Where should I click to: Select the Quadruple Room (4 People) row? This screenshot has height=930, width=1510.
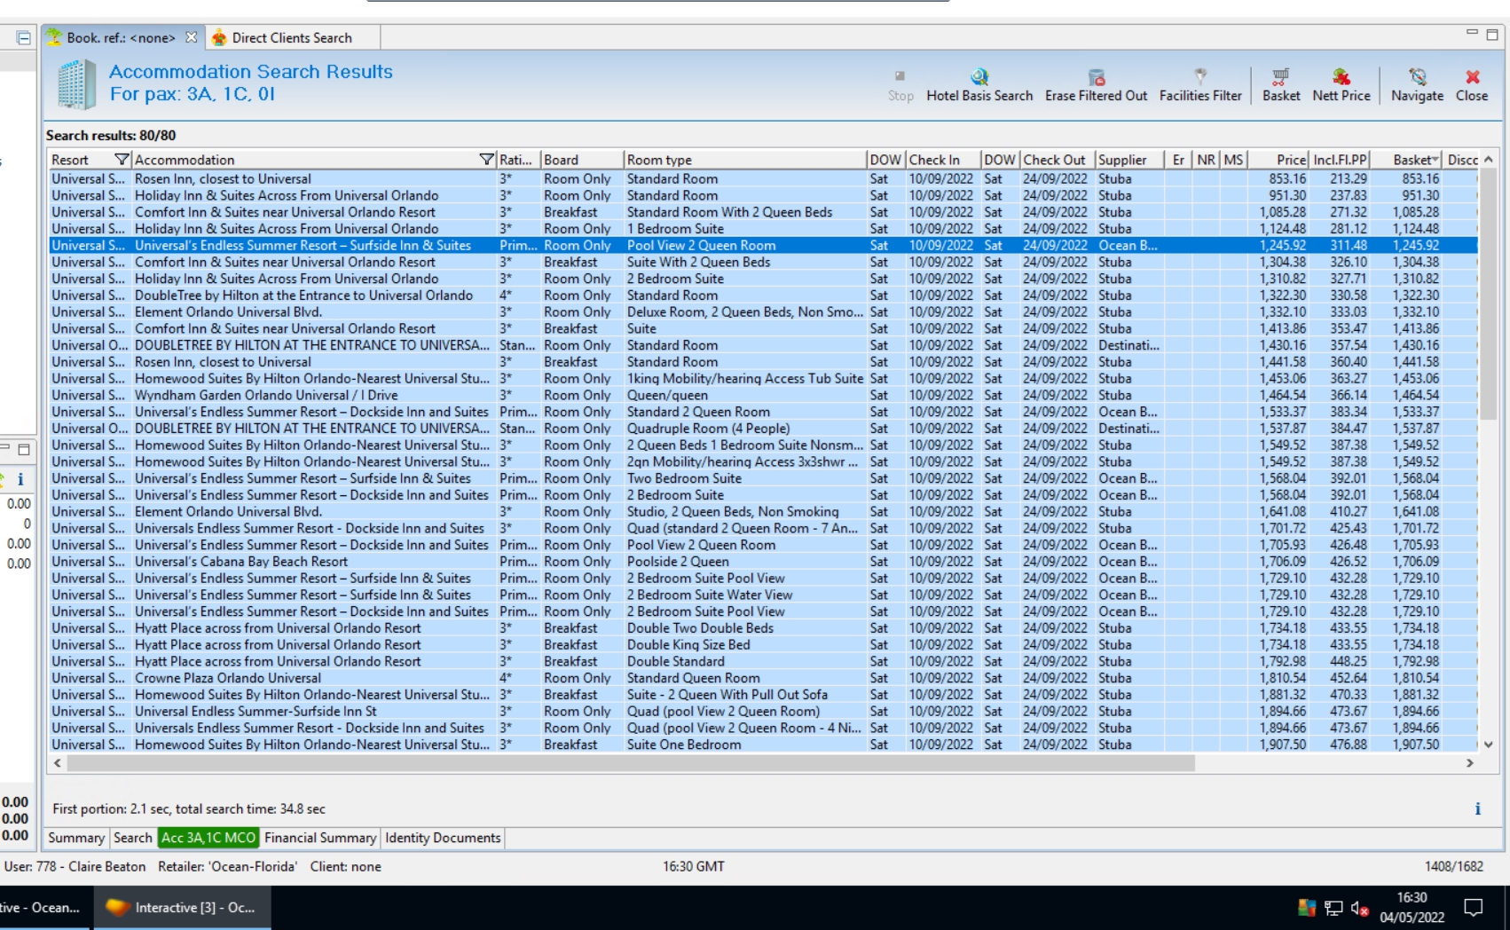[763, 429]
